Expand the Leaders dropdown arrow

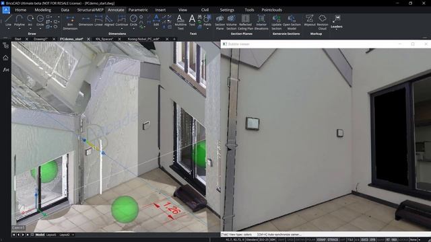coord(336,30)
